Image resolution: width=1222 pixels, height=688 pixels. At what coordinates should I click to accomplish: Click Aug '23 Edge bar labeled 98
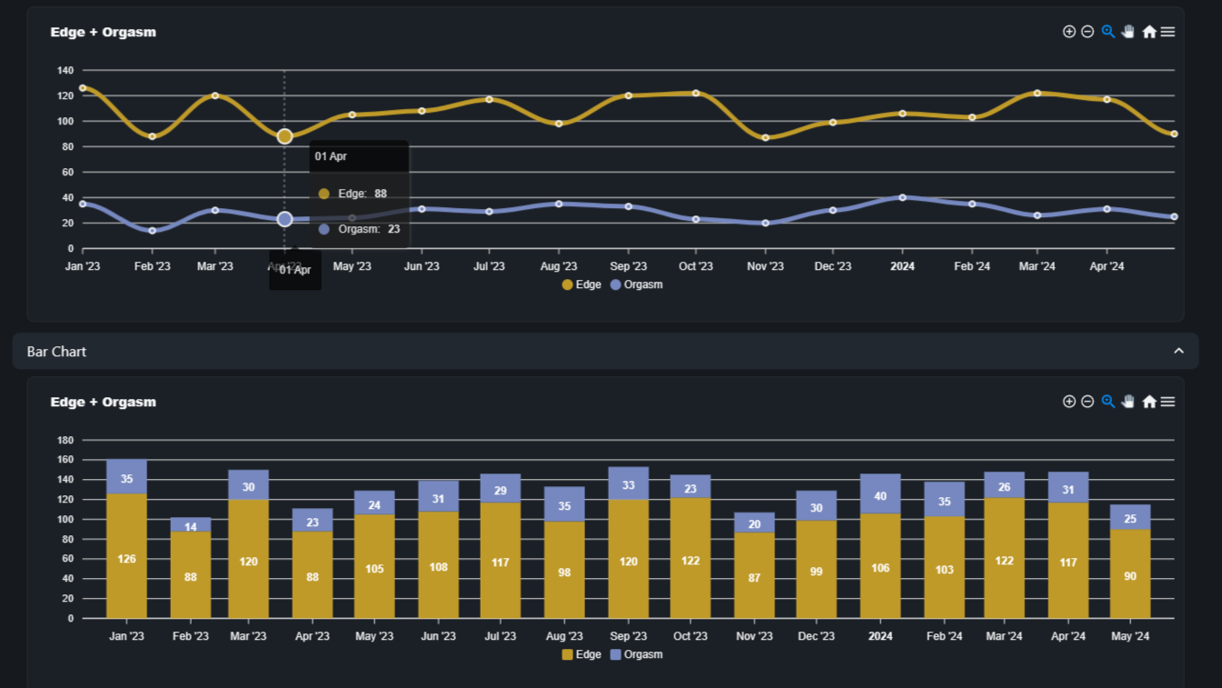(x=564, y=570)
